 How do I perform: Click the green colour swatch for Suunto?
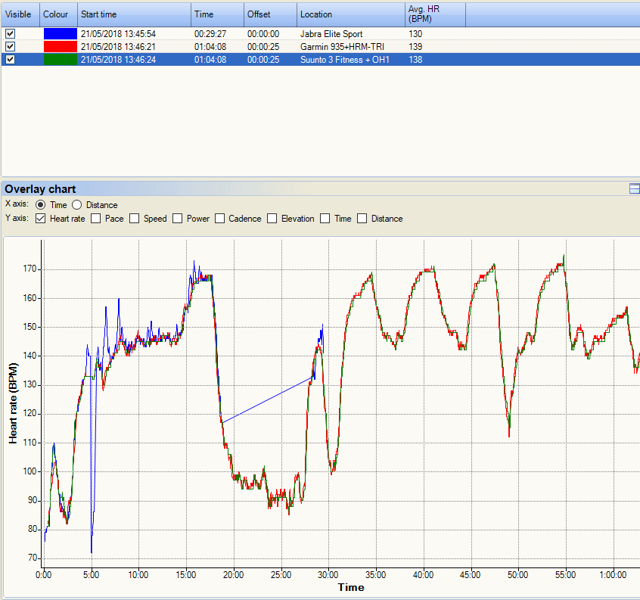(60, 60)
